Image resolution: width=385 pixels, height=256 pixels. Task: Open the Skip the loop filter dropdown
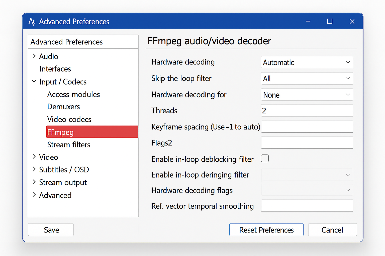point(307,78)
